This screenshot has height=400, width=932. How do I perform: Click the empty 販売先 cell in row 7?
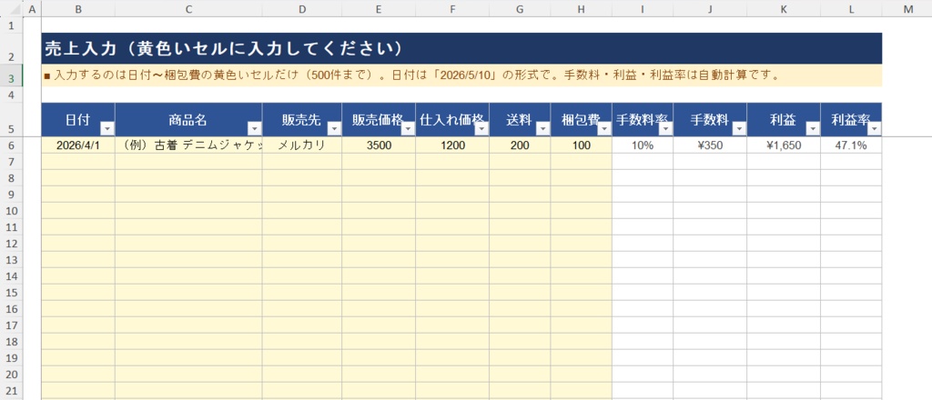point(302,162)
